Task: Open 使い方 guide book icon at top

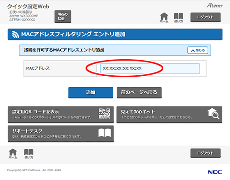Action: (x=178, y=17)
